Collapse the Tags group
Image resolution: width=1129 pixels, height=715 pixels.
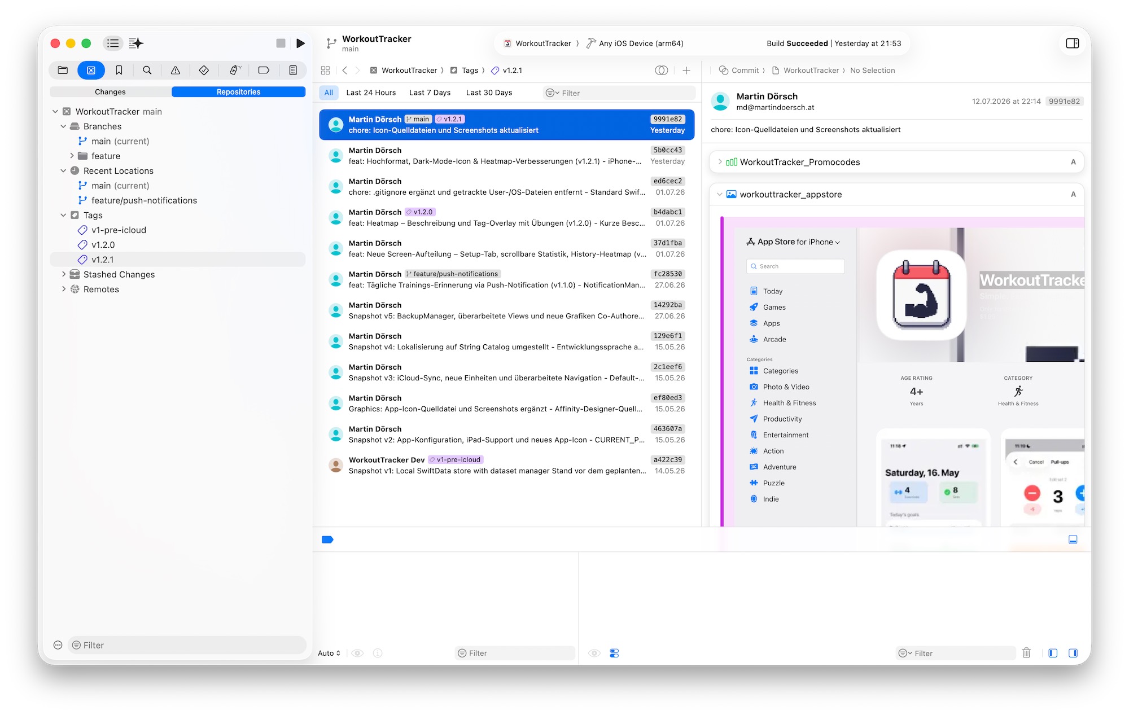coord(63,215)
